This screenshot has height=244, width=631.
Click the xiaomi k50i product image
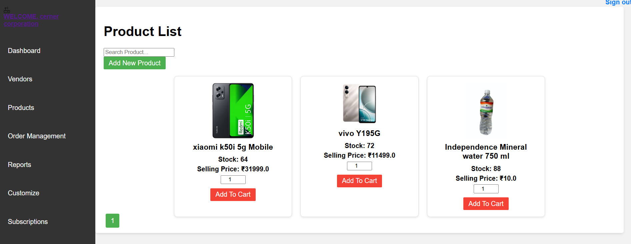[233, 110]
